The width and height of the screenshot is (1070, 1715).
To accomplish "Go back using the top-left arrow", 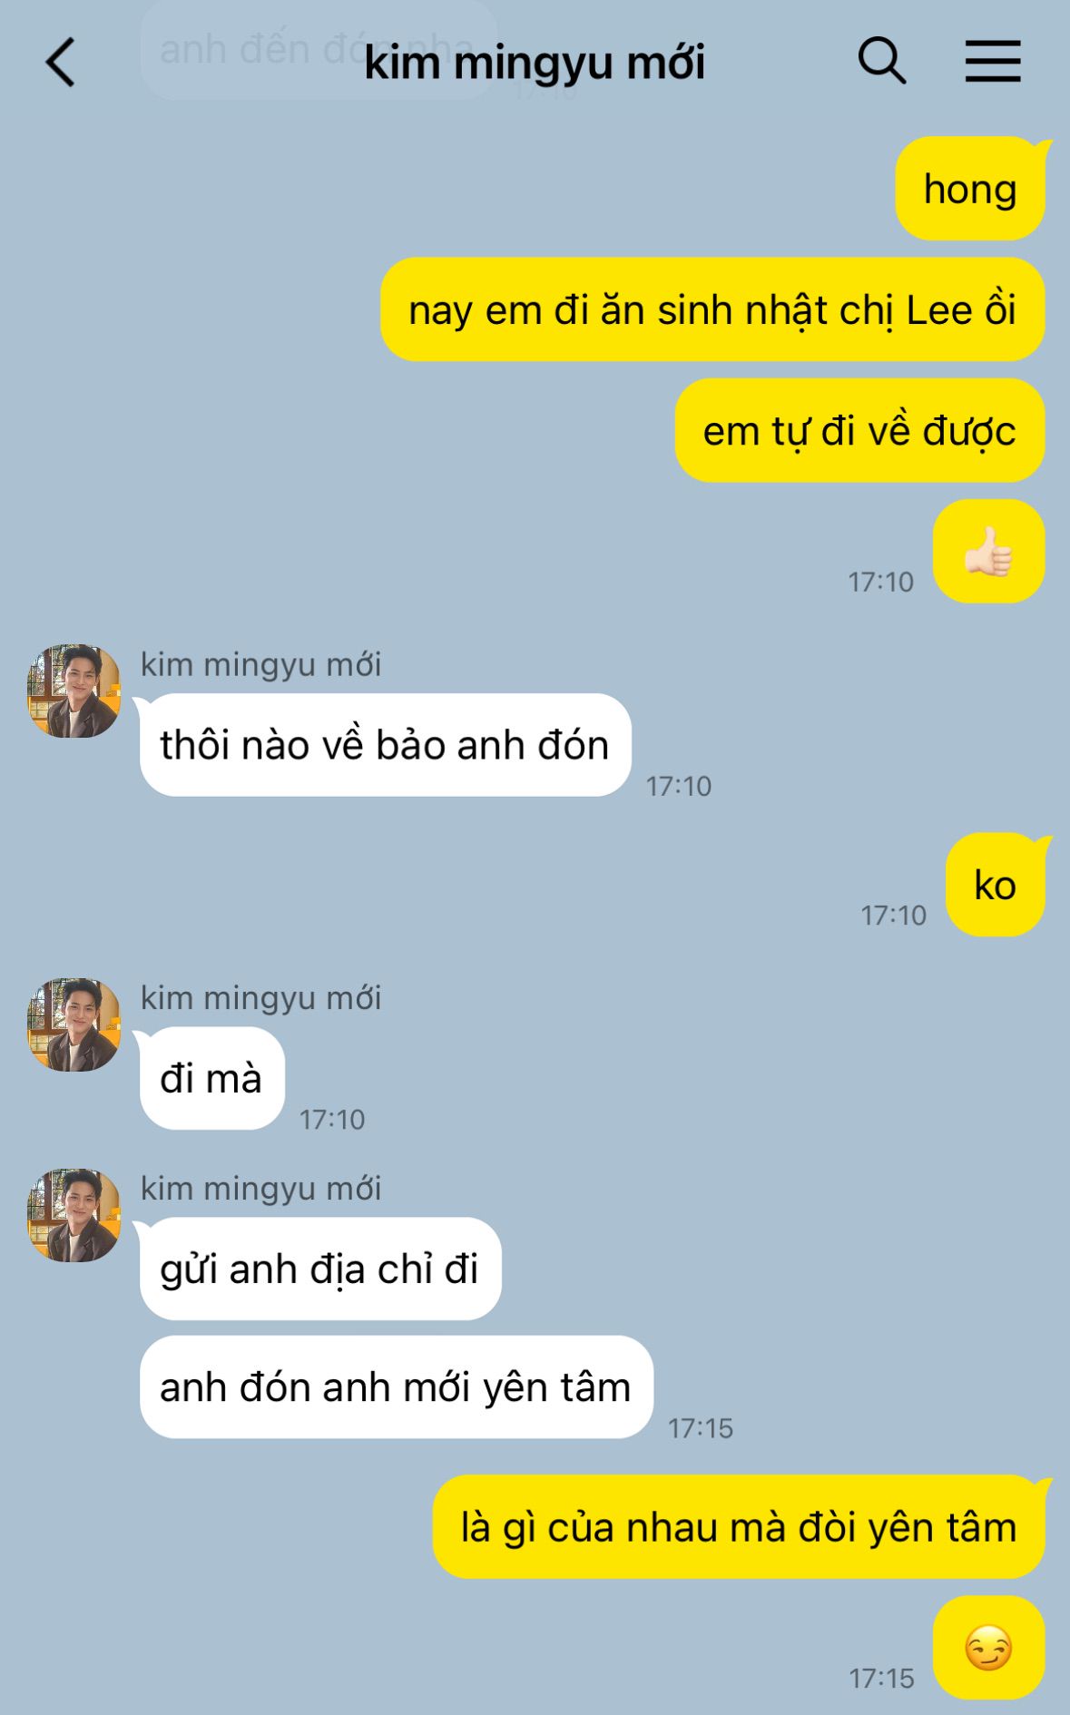I will tap(61, 63).
